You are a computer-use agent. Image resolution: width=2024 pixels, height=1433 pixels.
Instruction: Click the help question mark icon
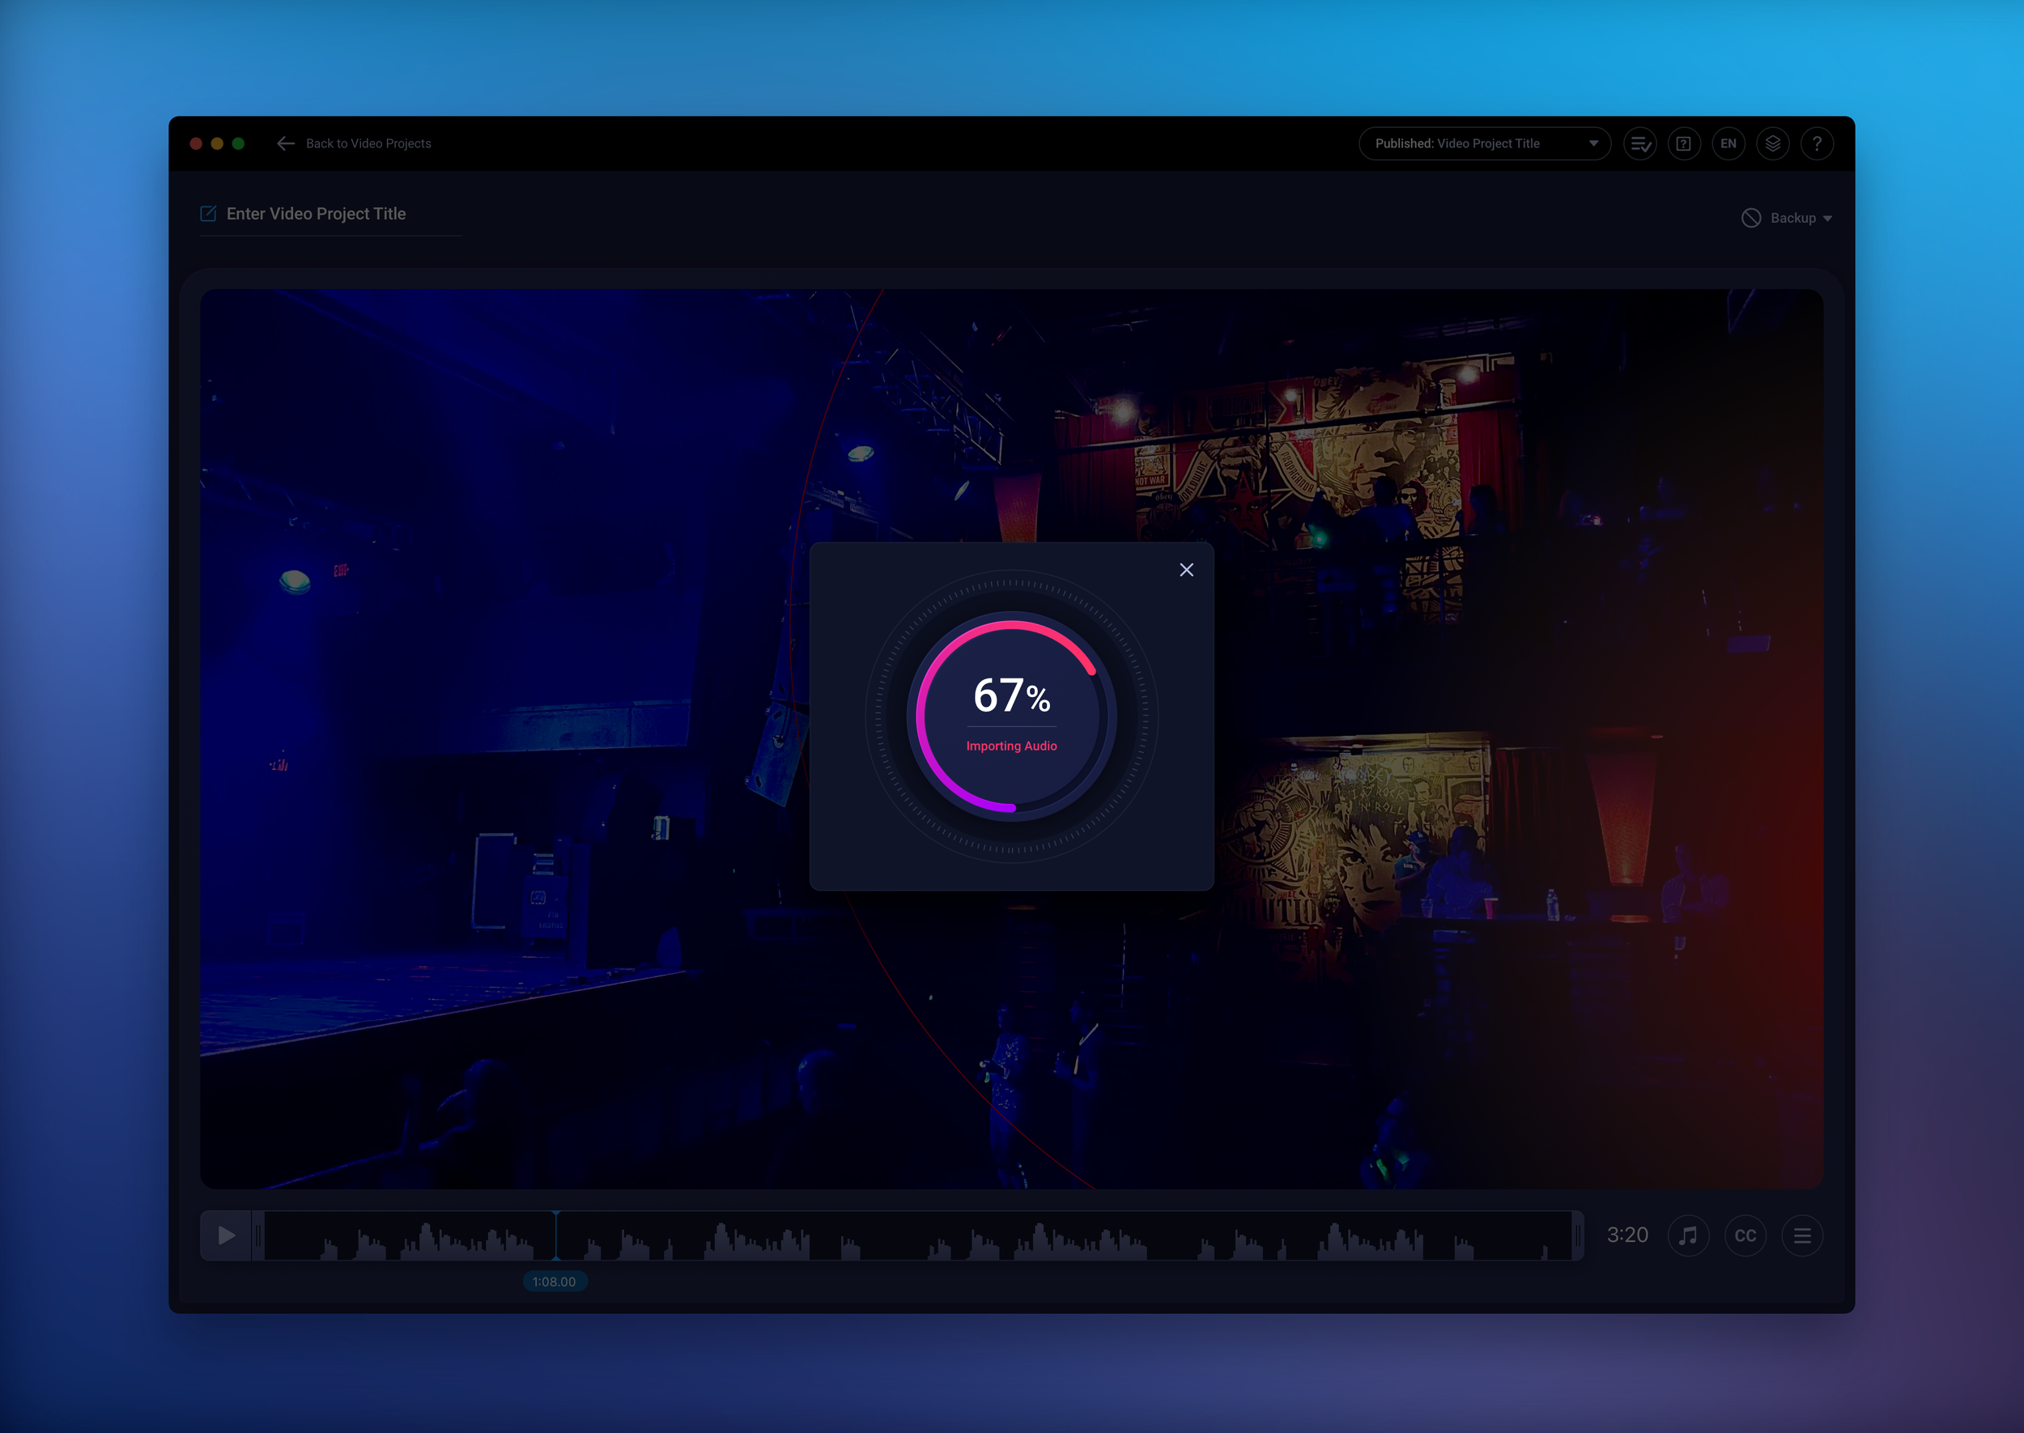(1818, 143)
